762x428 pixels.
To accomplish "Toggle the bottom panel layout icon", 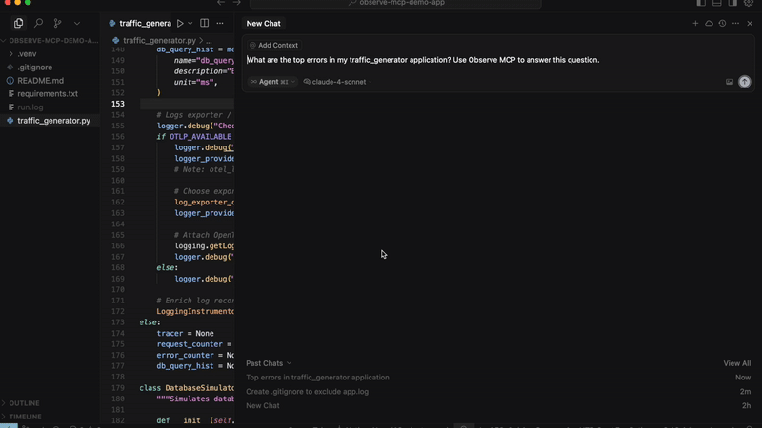I will pyautogui.click(x=717, y=3).
